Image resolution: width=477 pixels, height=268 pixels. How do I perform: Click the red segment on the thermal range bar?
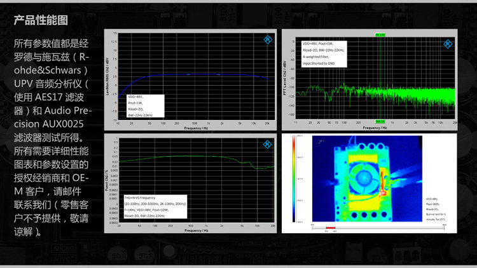coord(330,227)
